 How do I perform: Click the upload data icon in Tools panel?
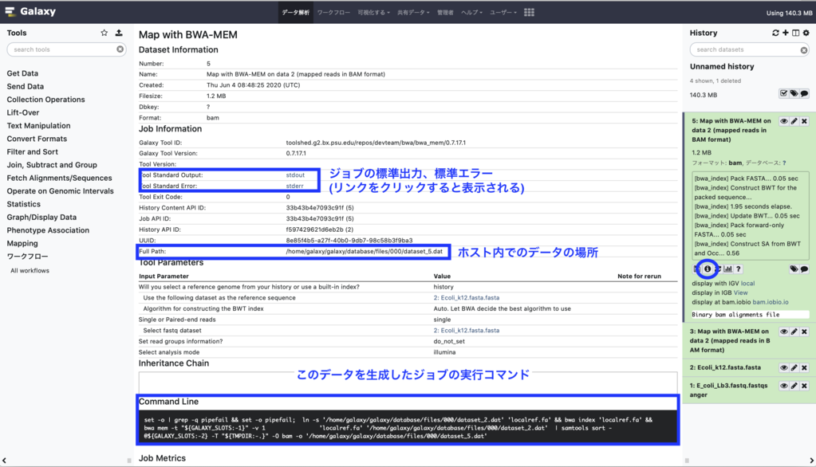119,33
